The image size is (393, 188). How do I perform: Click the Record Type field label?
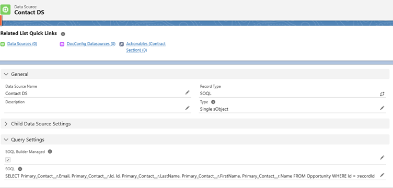click(210, 86)
